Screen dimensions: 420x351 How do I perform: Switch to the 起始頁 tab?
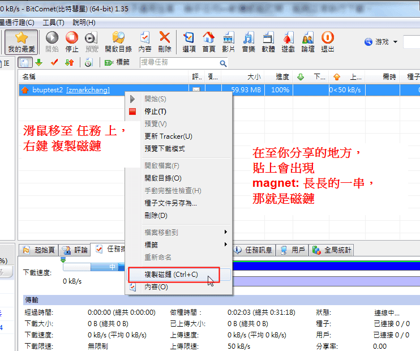point(39,250)
